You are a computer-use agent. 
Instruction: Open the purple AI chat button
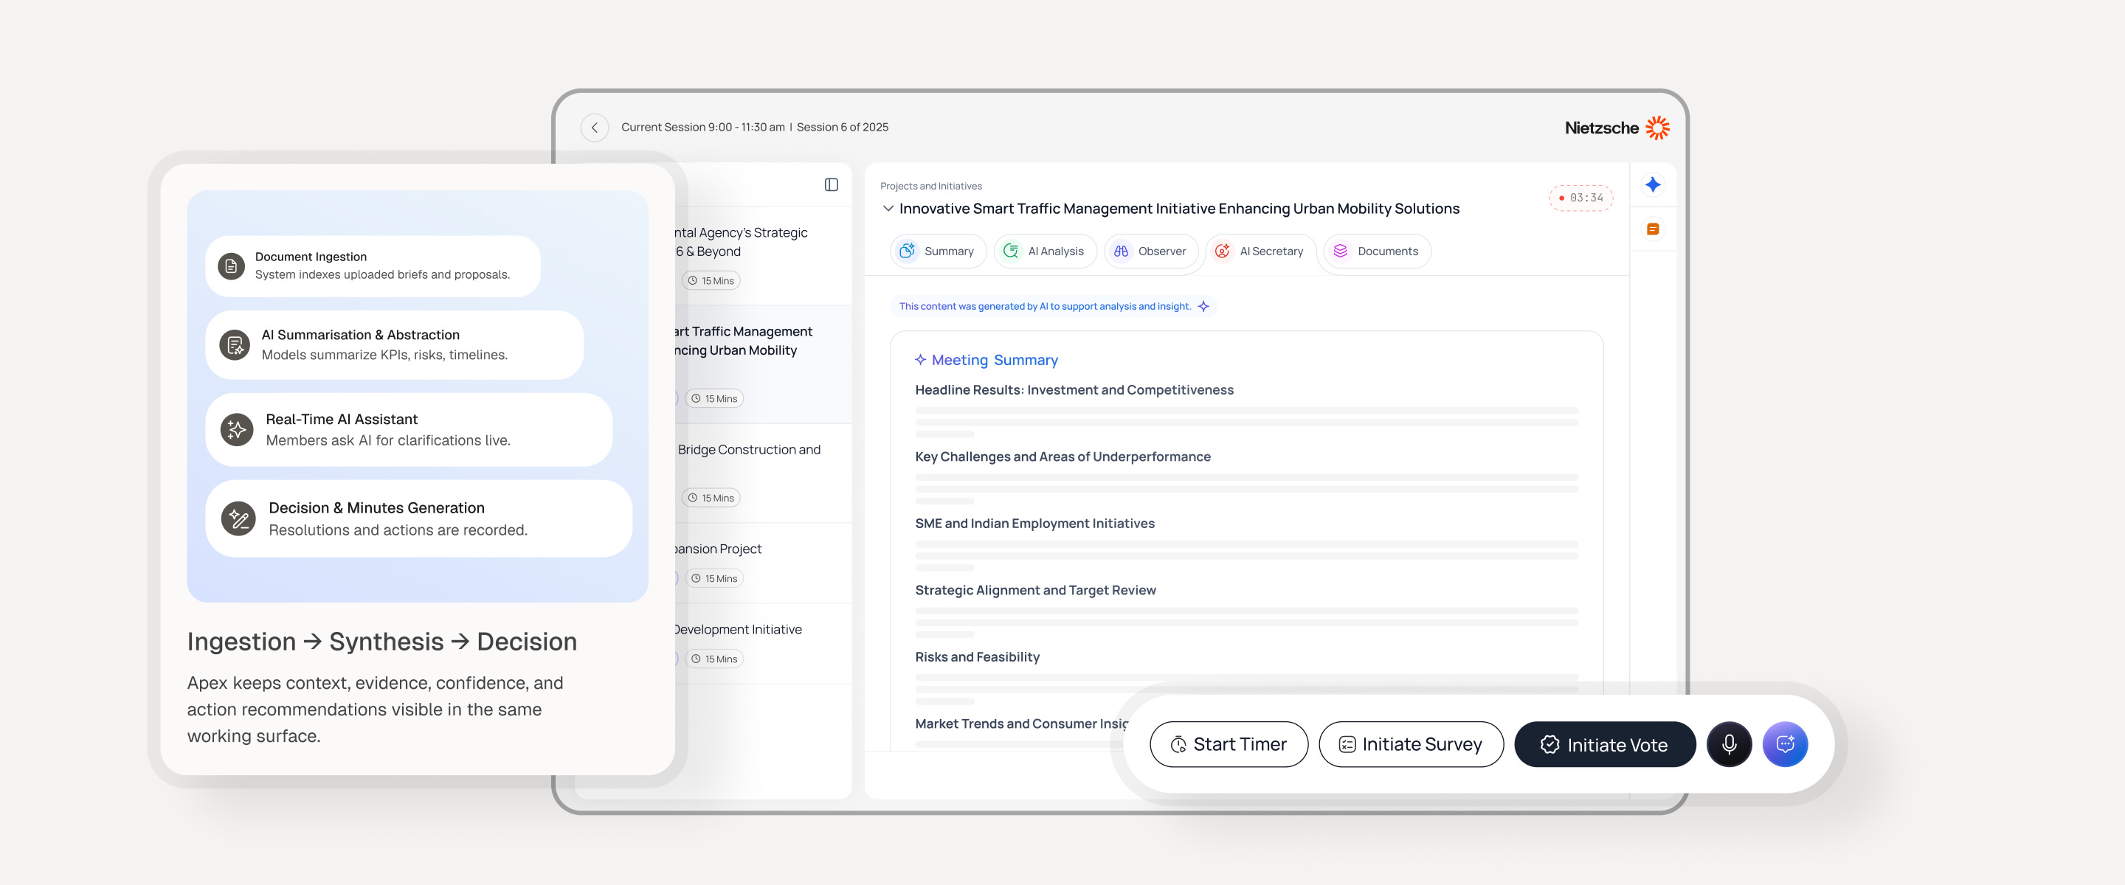[1785, 744]
